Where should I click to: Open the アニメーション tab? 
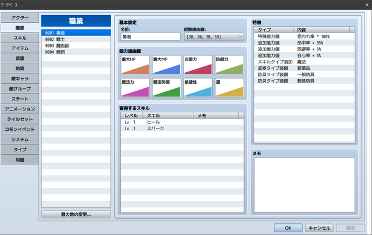(x=20, y=109)
